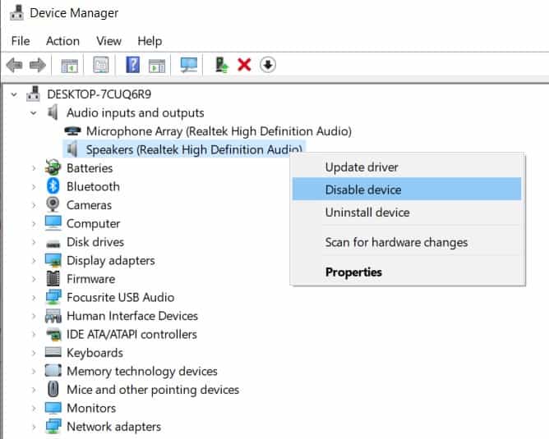Viewport: 549px width, 439px height.
Task: Expand the Display adapters chevron
Action: pyautogui.click(x=34, y=260)
